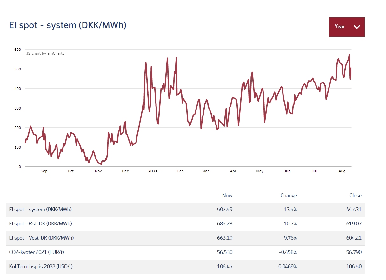Click the 'Apr' month label on the axis
This screenshot has height=280, width=386.
tap(233, 171)
